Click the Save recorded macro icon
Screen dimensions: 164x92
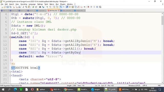click(x=100, y=7)
